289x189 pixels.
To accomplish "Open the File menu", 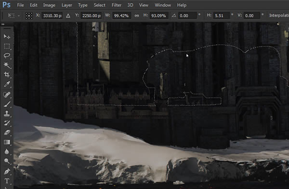I will 20,5.
